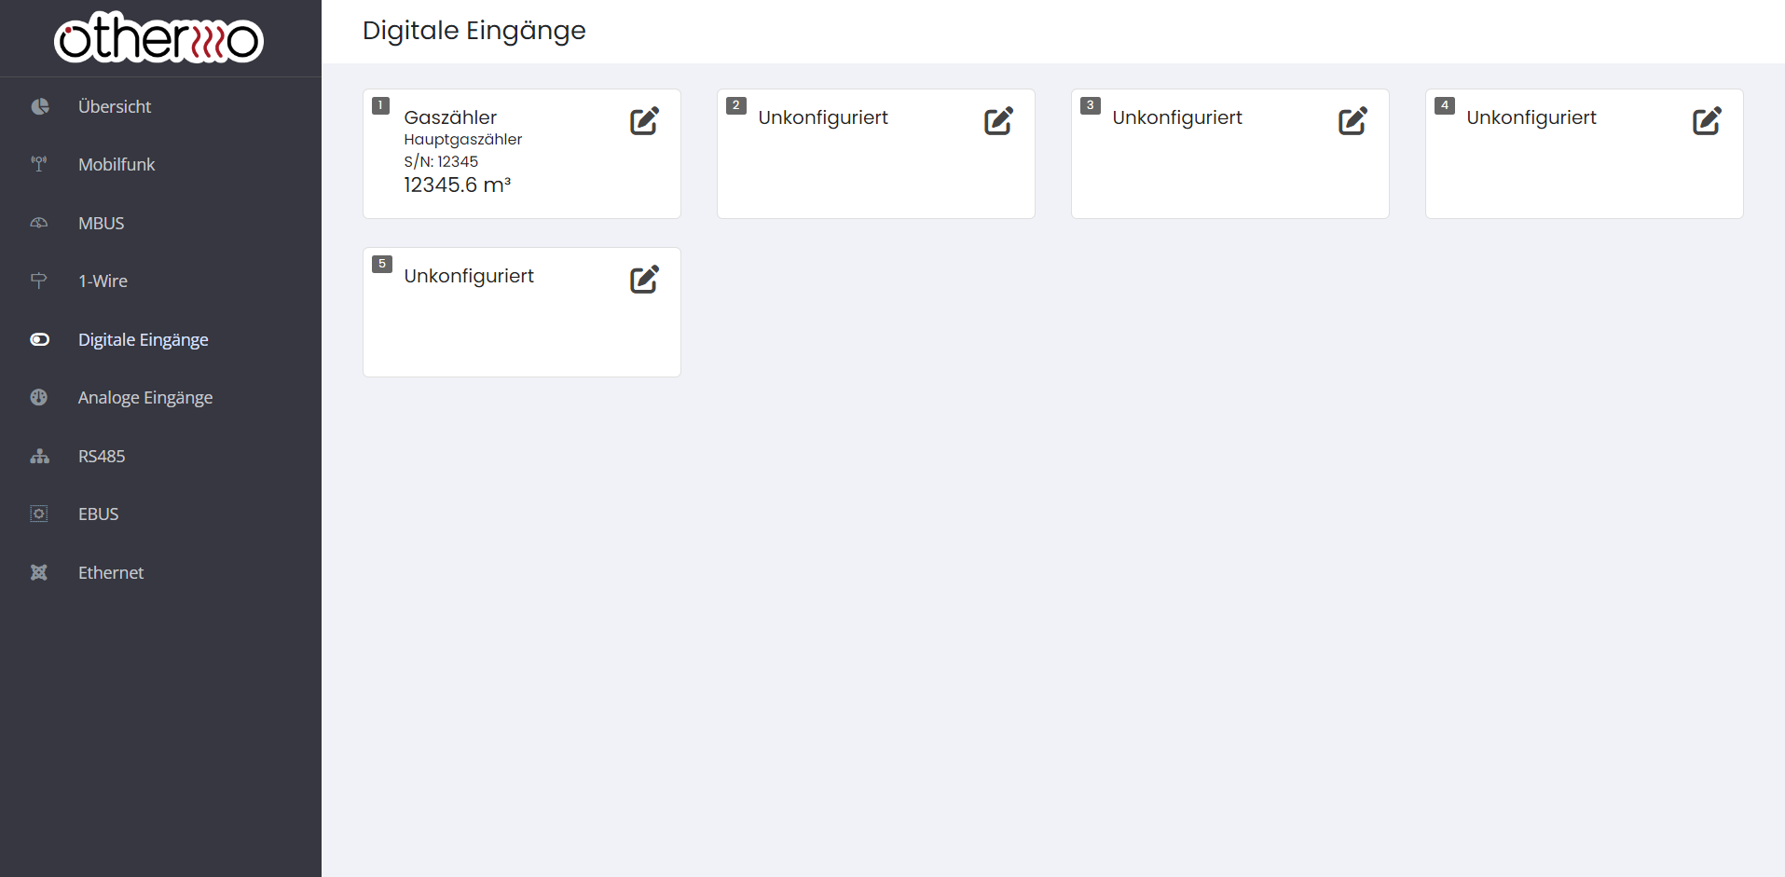
Task: Click the Mobilfunk antenna icon
Action: 39,164
